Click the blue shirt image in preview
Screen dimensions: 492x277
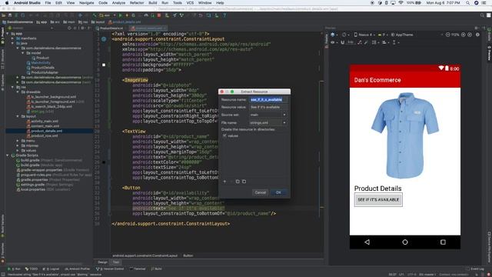(x=405, y=135)
